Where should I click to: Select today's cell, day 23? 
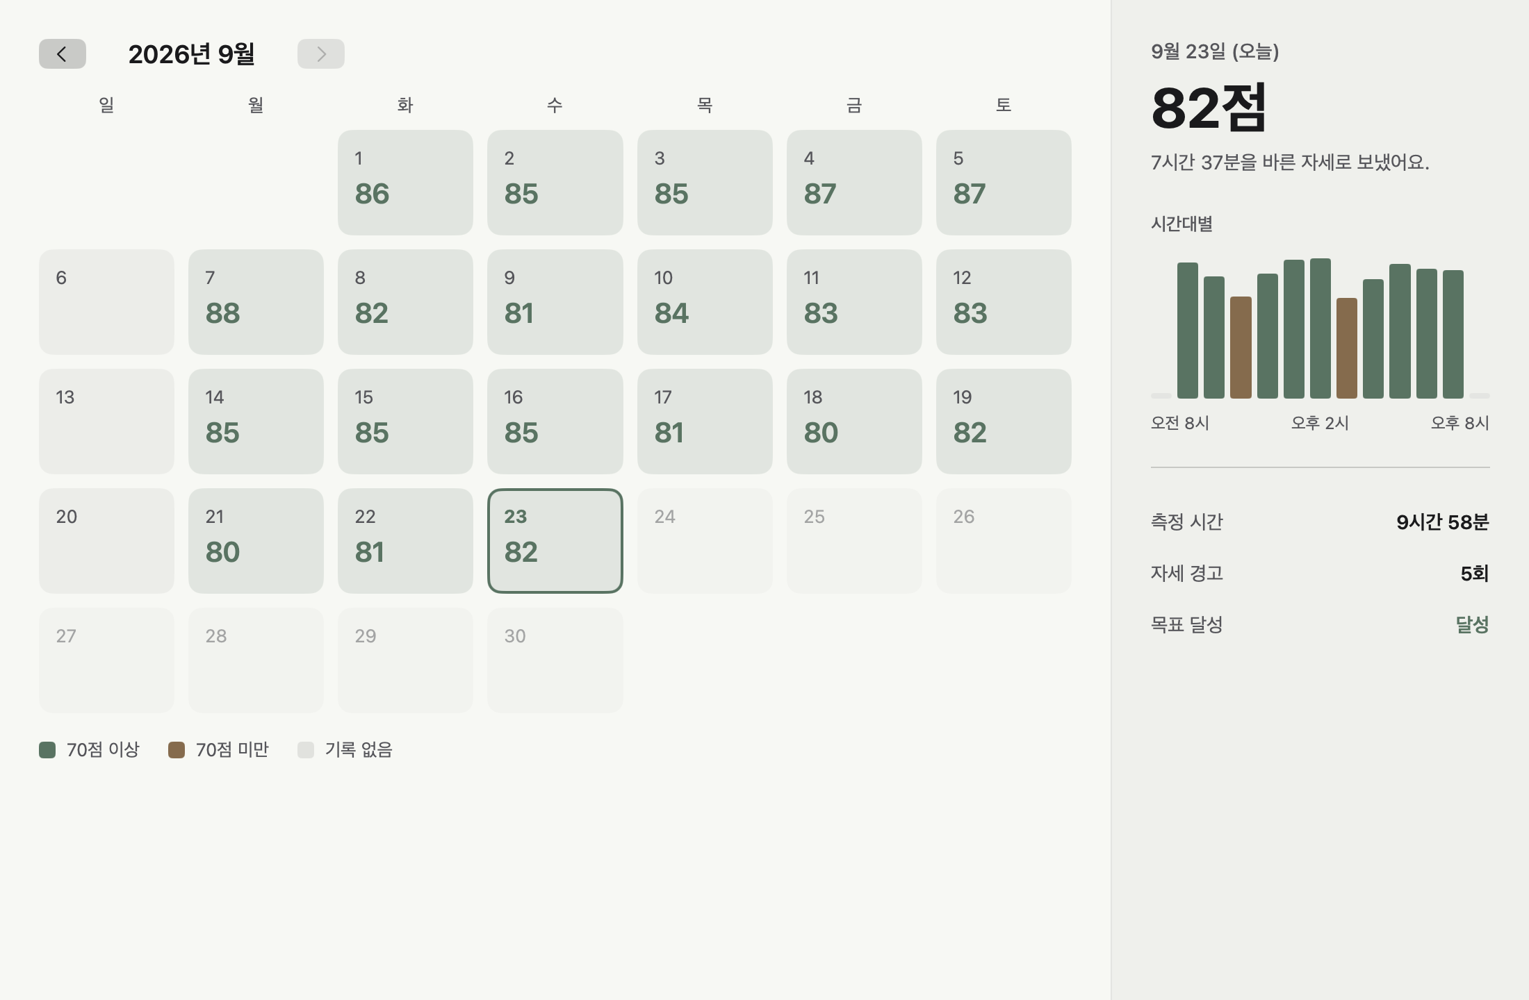click(x=555, y=541)
